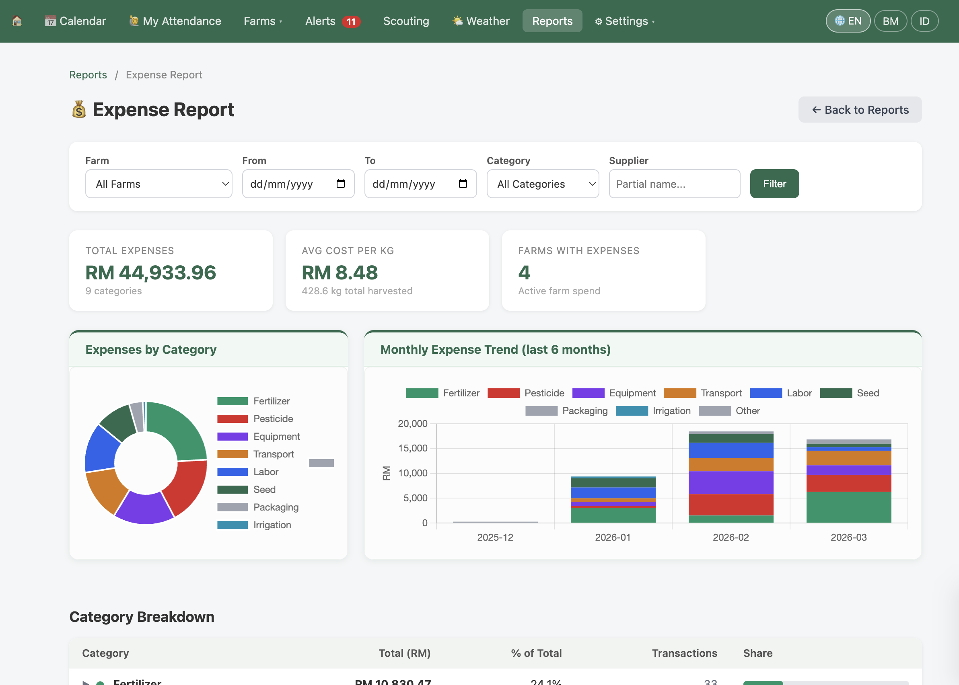Toggle Labor in the donut legend

[x=248, y=472]
